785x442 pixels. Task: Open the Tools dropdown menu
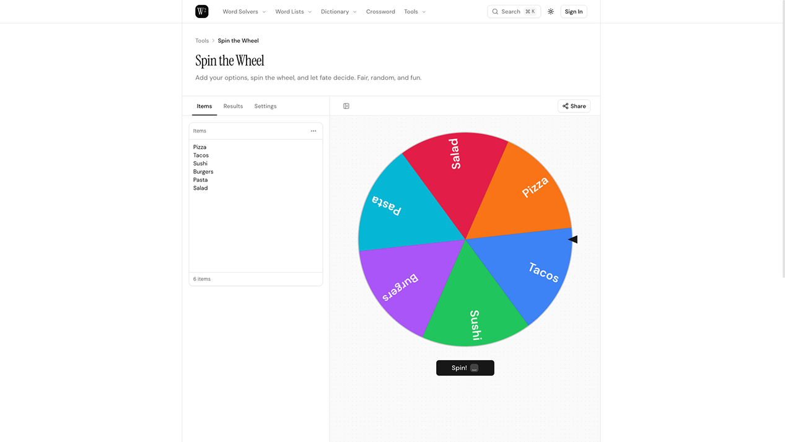[x=414, y=12]
